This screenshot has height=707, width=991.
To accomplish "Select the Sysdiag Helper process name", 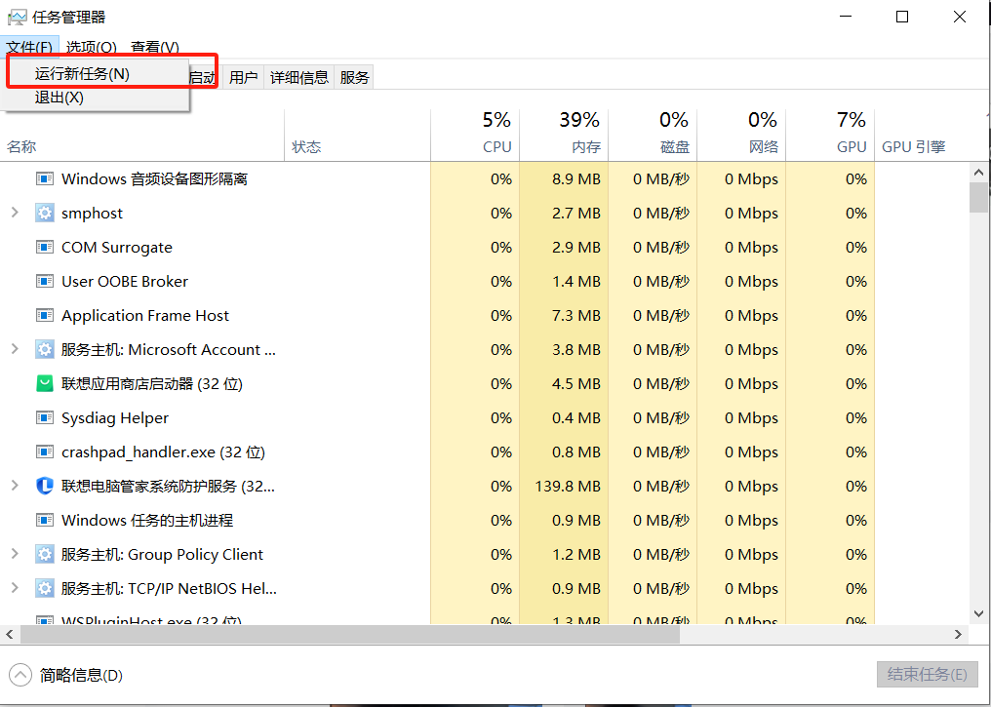I will click(x=115, y=417).
